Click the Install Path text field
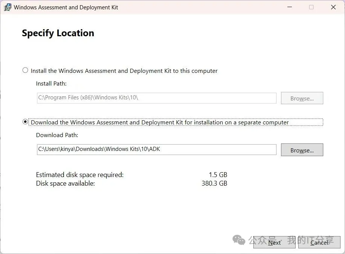The image size is (345, 254). (x=156, y=98)
